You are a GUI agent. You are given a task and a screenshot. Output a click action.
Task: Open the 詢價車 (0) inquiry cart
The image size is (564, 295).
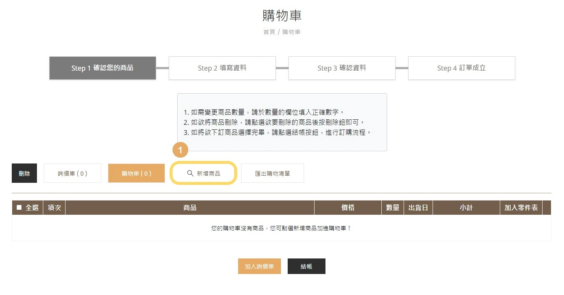point(72,173)
